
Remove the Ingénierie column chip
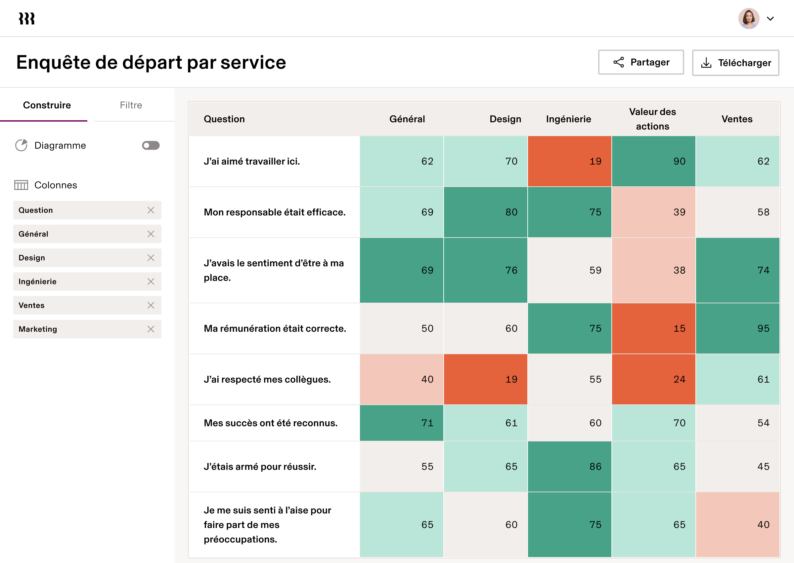(151, 281)
